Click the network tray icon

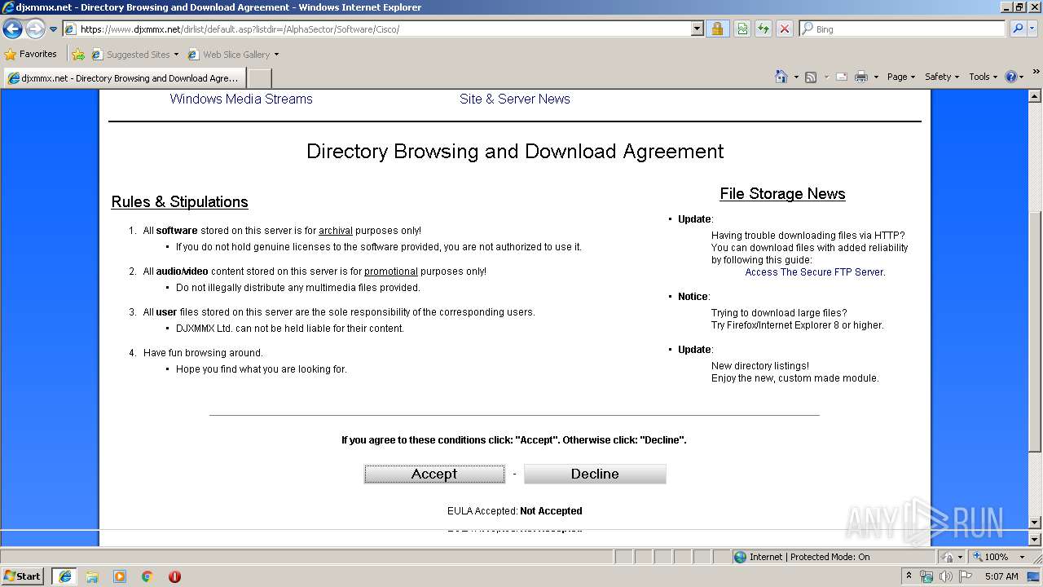pos(926,576)
